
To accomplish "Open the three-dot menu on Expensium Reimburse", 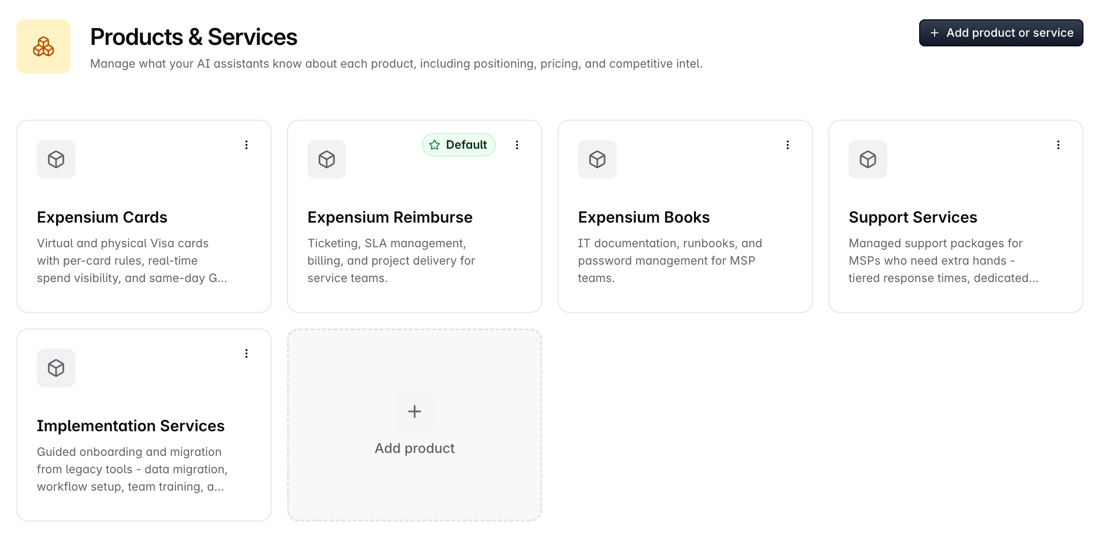I will [x=517, y=145].
